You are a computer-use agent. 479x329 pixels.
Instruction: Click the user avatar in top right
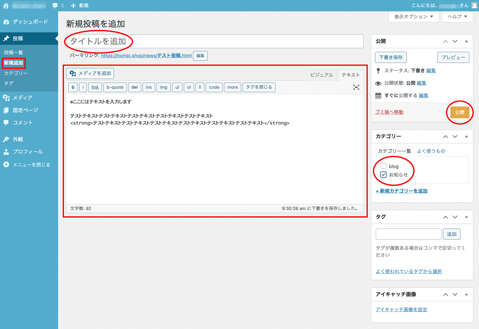tap(474, 6)
